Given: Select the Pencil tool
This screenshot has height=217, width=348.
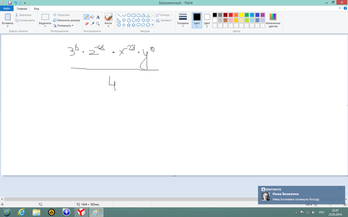Looking at the screenshot, I should click(86, 17).
